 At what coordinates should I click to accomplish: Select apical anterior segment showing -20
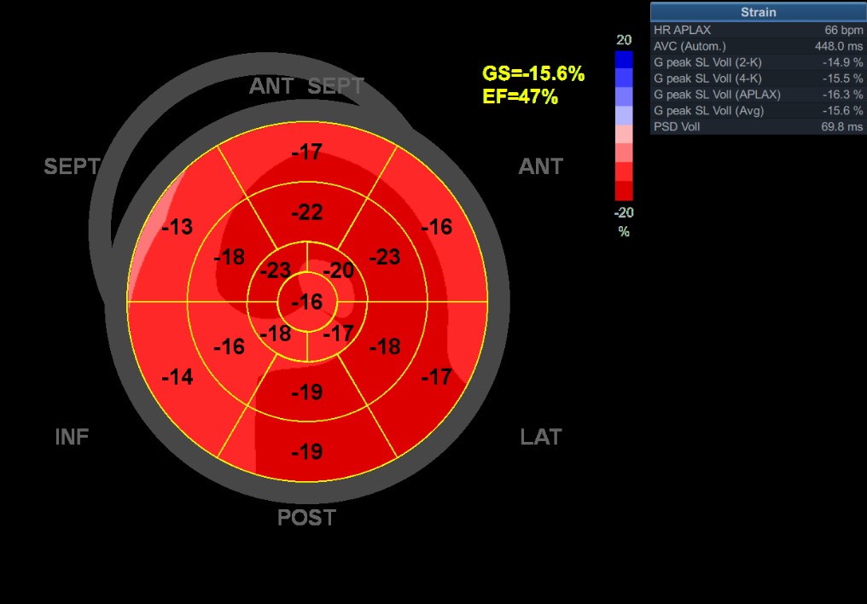click(339, 270)
